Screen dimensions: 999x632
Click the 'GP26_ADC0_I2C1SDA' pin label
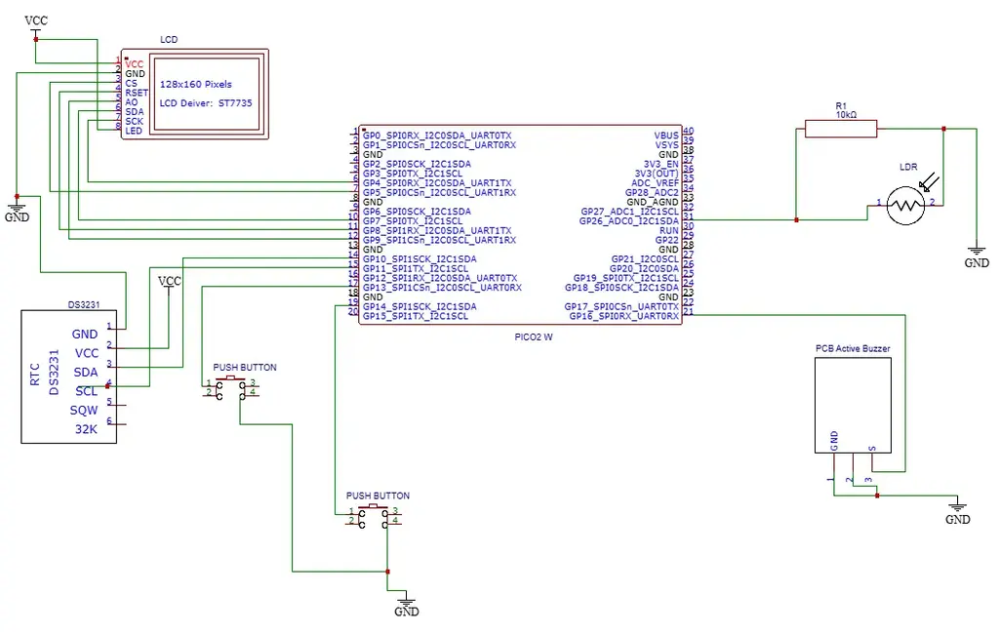click(629, 221)
